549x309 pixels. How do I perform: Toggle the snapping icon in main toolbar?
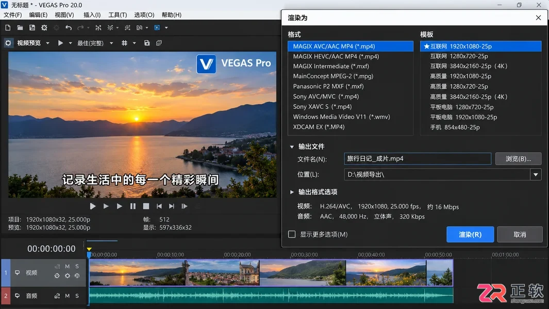pyautogui.click(x=98, y=28)
